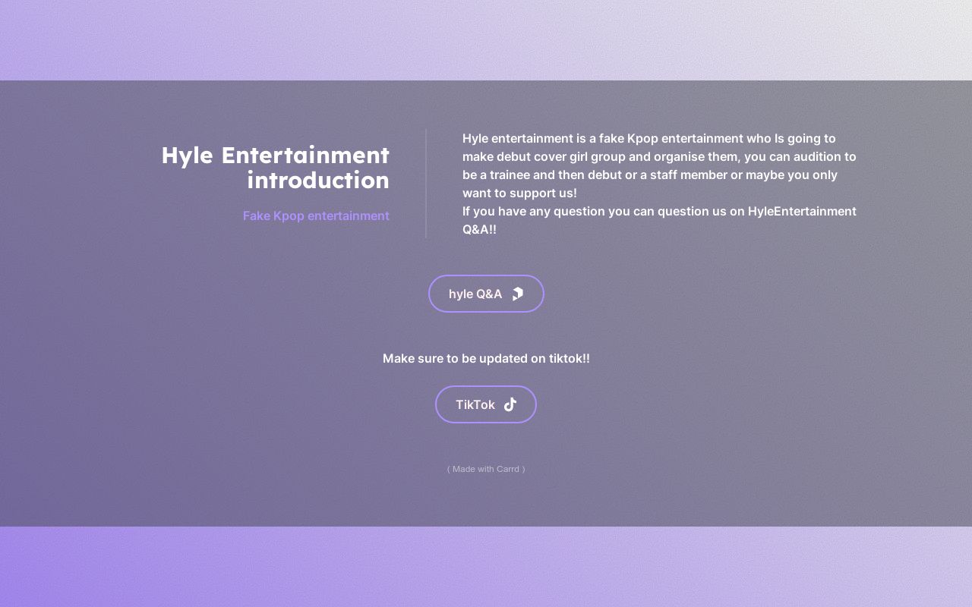Tap the TikTok logo inside the lower button
Image resolution: width=972 pixels, height=607 pixels.
[510, 404]
